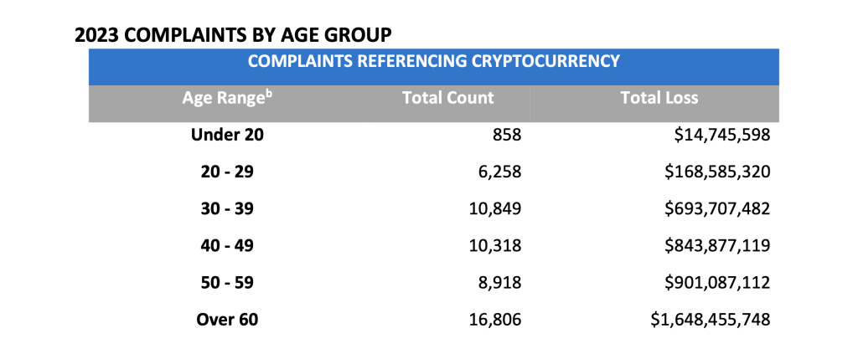
Task: Select the Over 60 row label
Action: (227, 320)
